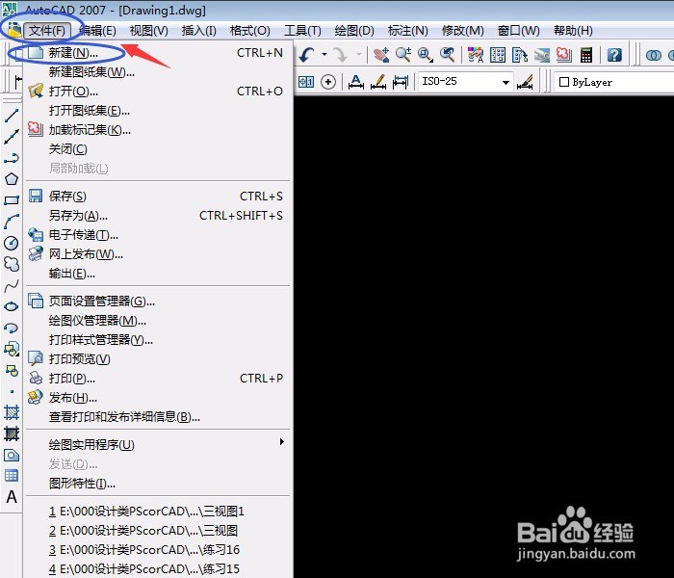
Task: Select the Region tool
Action: pos(12,455)
